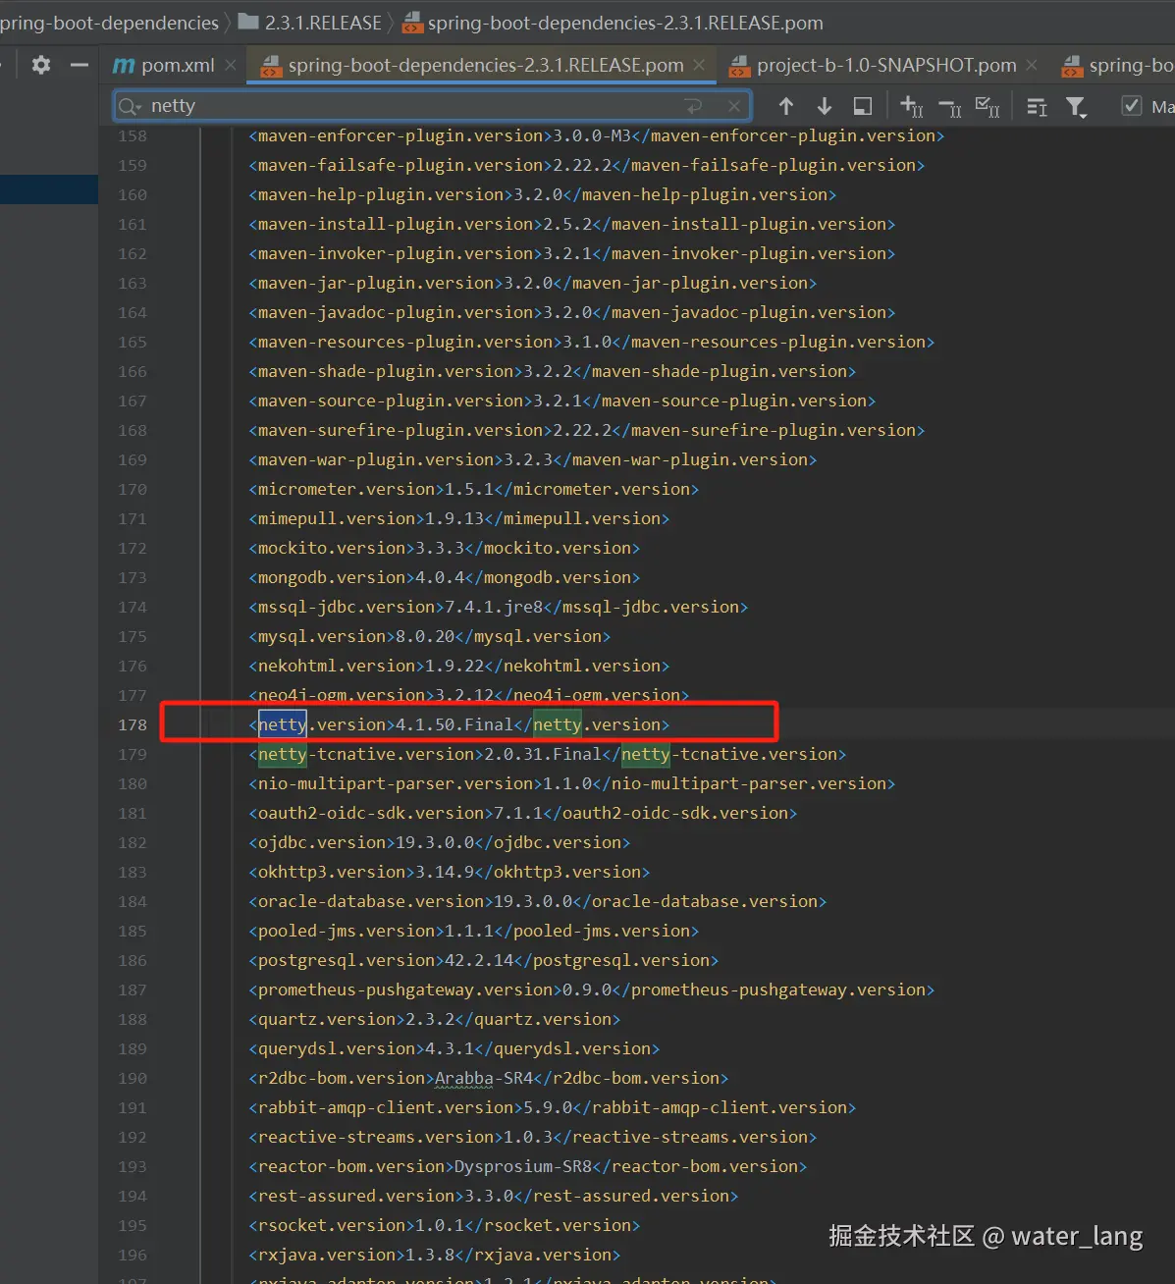Add selection for next occurrence
The height and width of the screenshot is (1284, 1175).
click(912, 106)
